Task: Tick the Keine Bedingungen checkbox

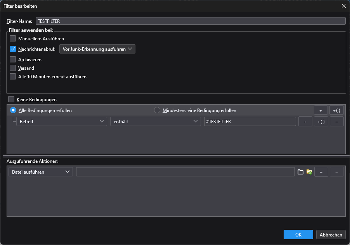Action: (x=11, y=100)
